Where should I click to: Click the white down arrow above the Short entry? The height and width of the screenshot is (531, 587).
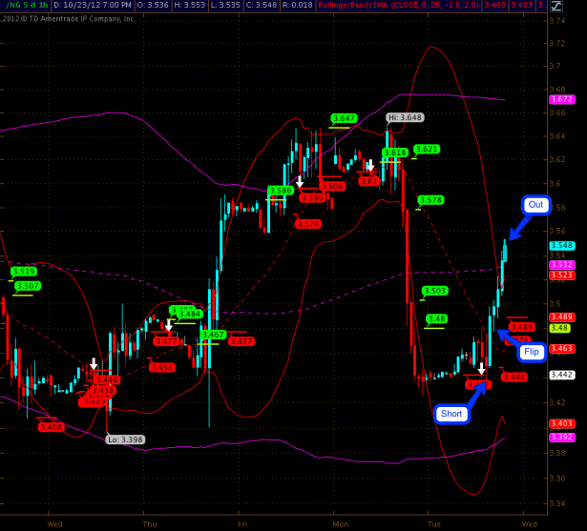[x=482, y=368]
